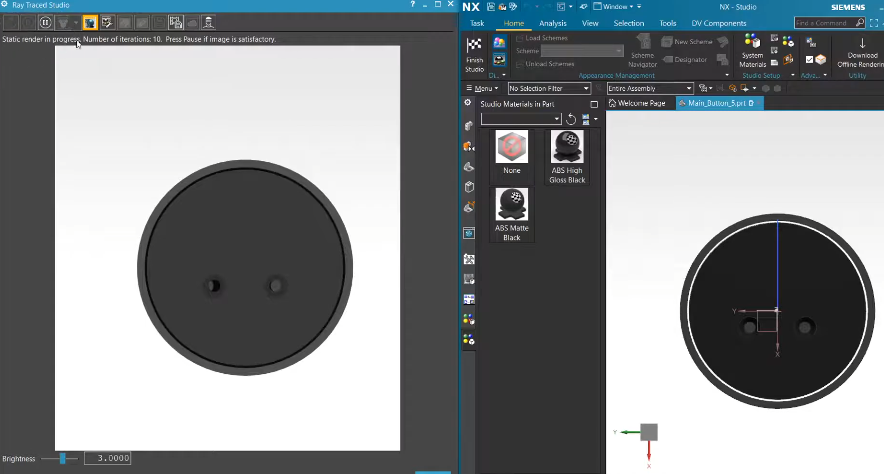Image resolution: width=884 pixels, height=474 pixels.
Task: Open the wrench and hammer roles sidebar icon
Action: 469,259
